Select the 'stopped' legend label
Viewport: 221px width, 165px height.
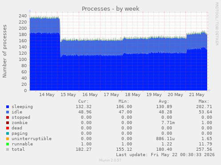tap(21, 117)
